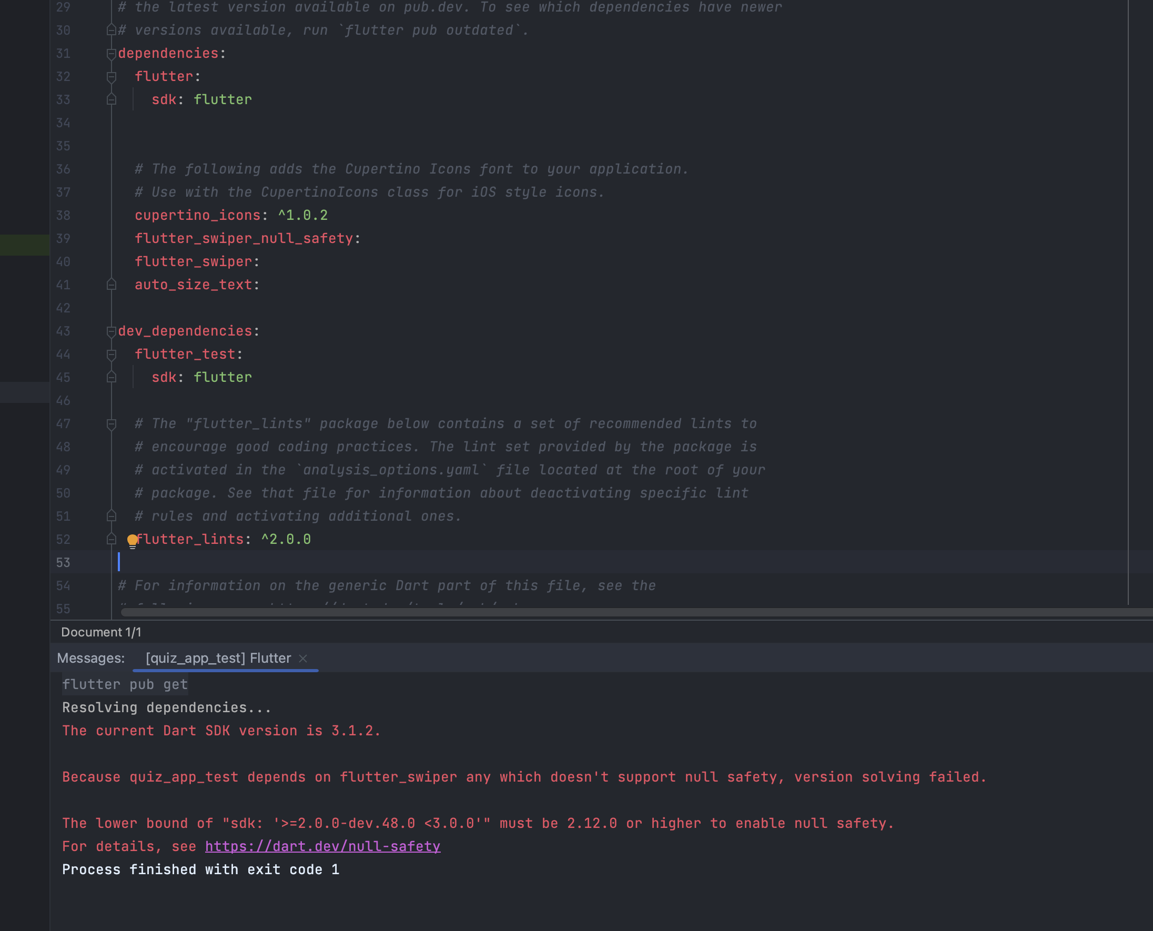Click line number 39 in the gutter
Image resolution: width=1153 pixels, height=931 pixels.
63,239
